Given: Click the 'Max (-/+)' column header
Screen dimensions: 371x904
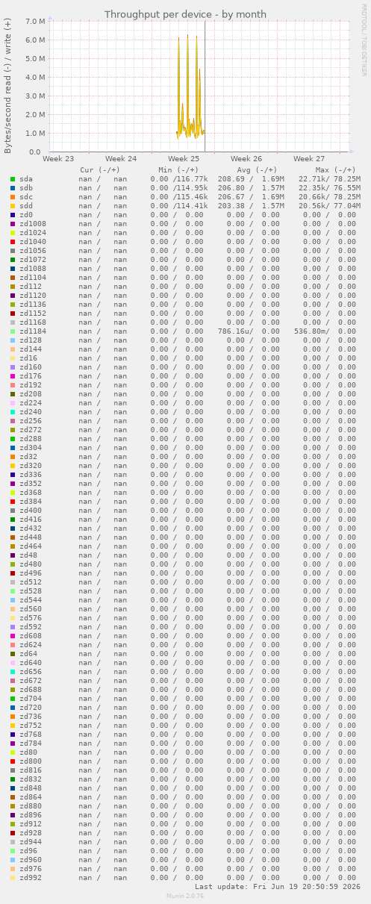Looking at the screenshot, I should pos(335,170).
